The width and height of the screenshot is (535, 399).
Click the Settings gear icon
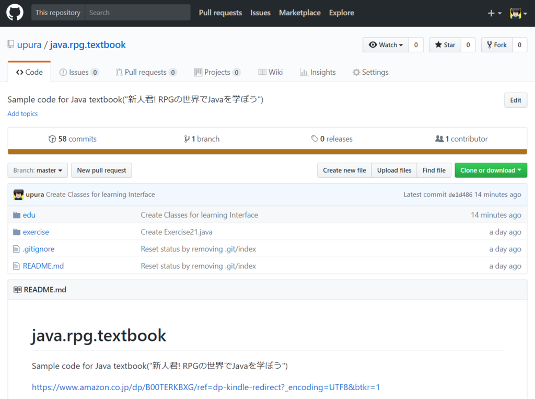tap(356, 72)
